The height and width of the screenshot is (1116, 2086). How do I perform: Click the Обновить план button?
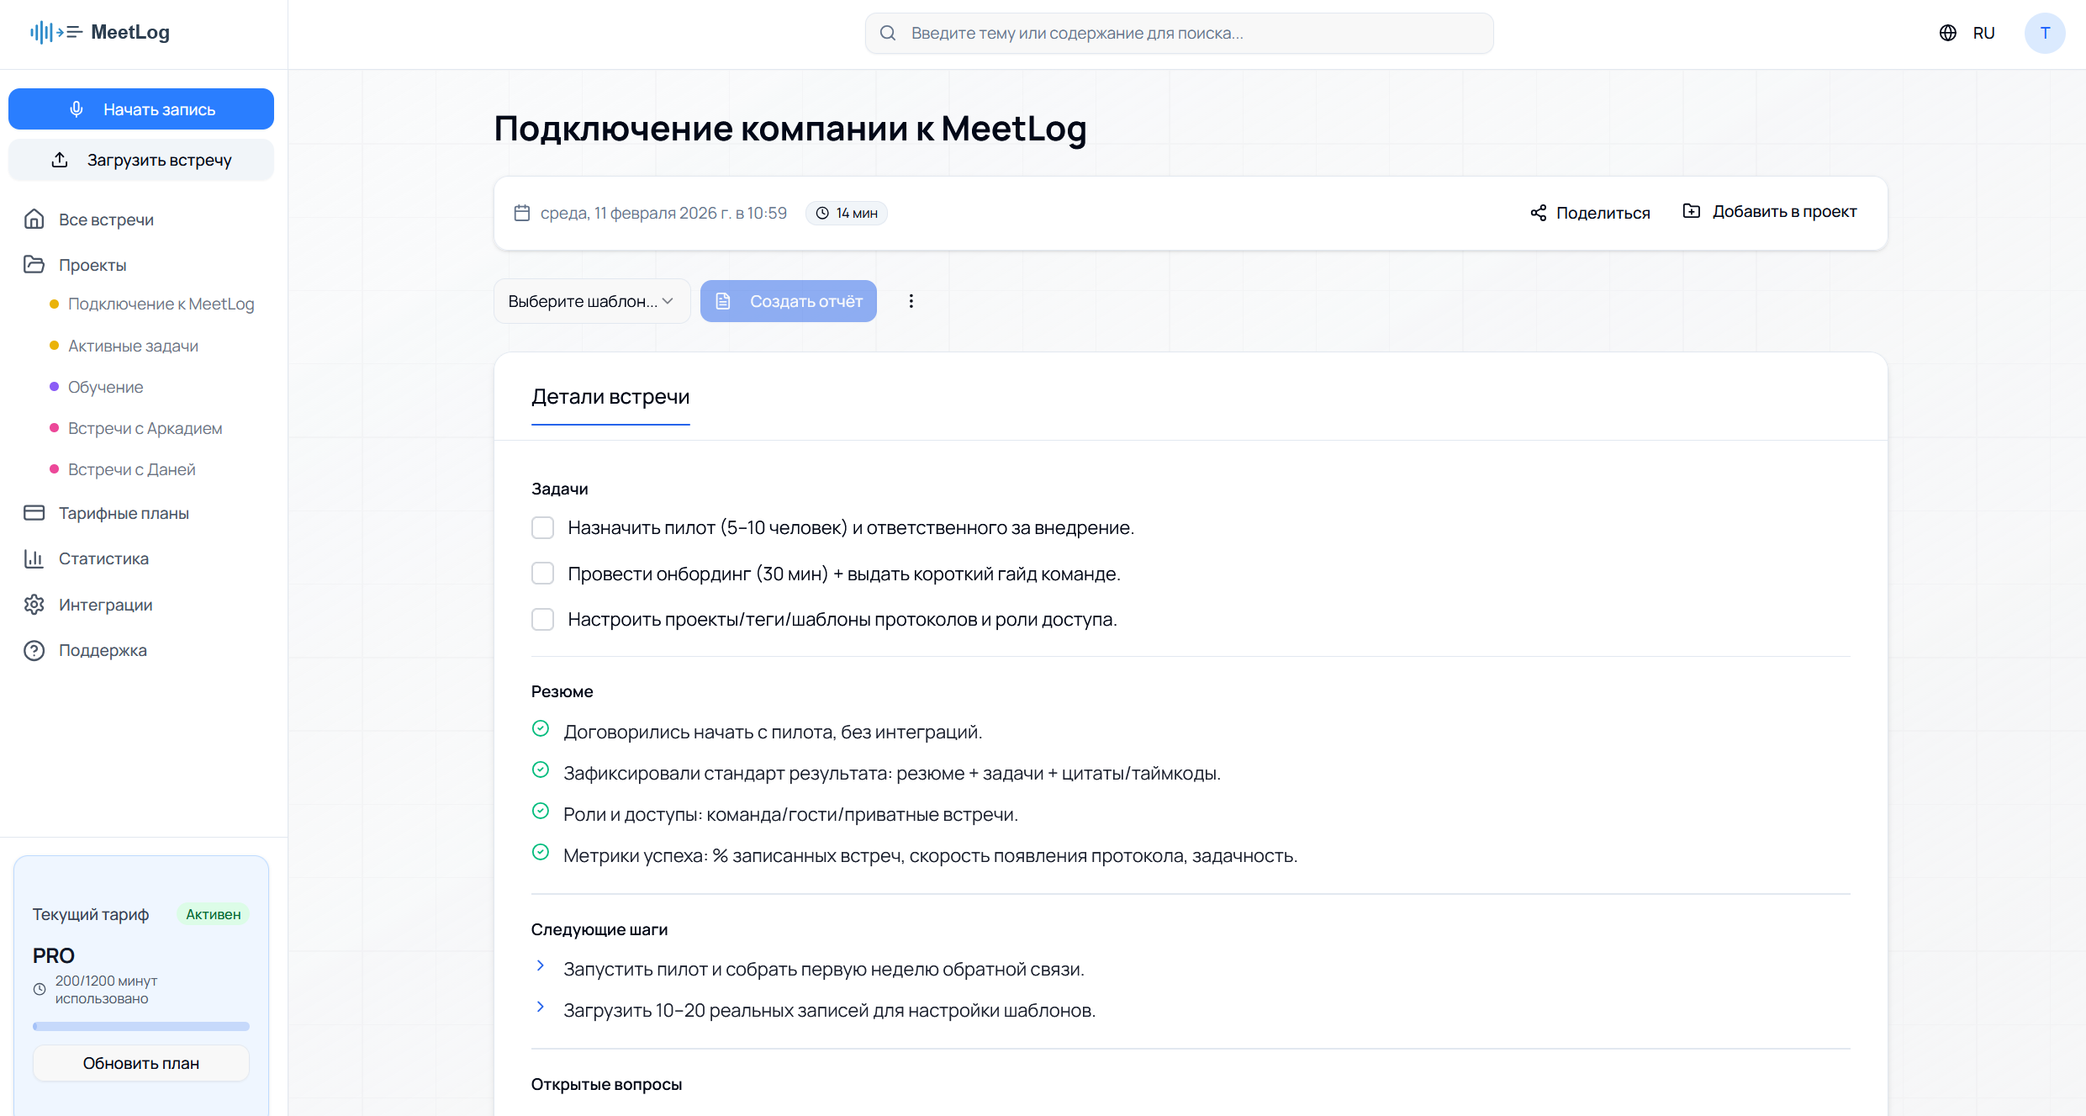[140, 1062]
